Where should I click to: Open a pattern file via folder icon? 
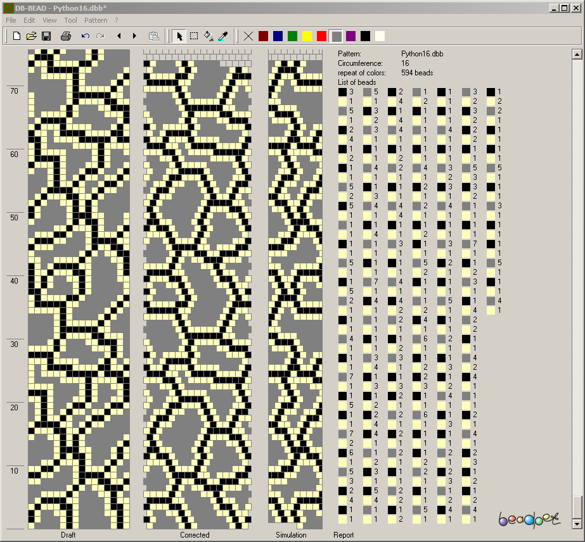[31, 36]
